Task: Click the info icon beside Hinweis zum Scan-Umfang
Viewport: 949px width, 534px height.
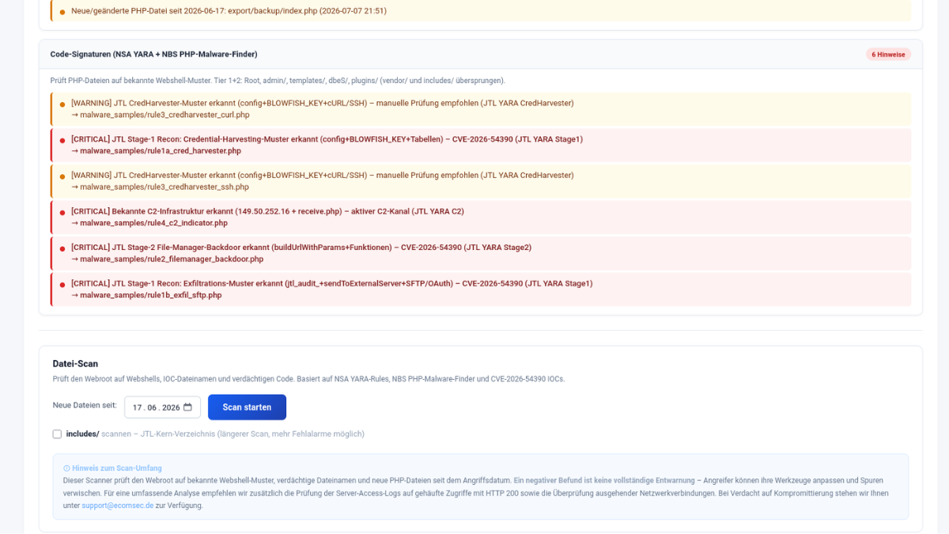Action: click(x=66, y=468)
